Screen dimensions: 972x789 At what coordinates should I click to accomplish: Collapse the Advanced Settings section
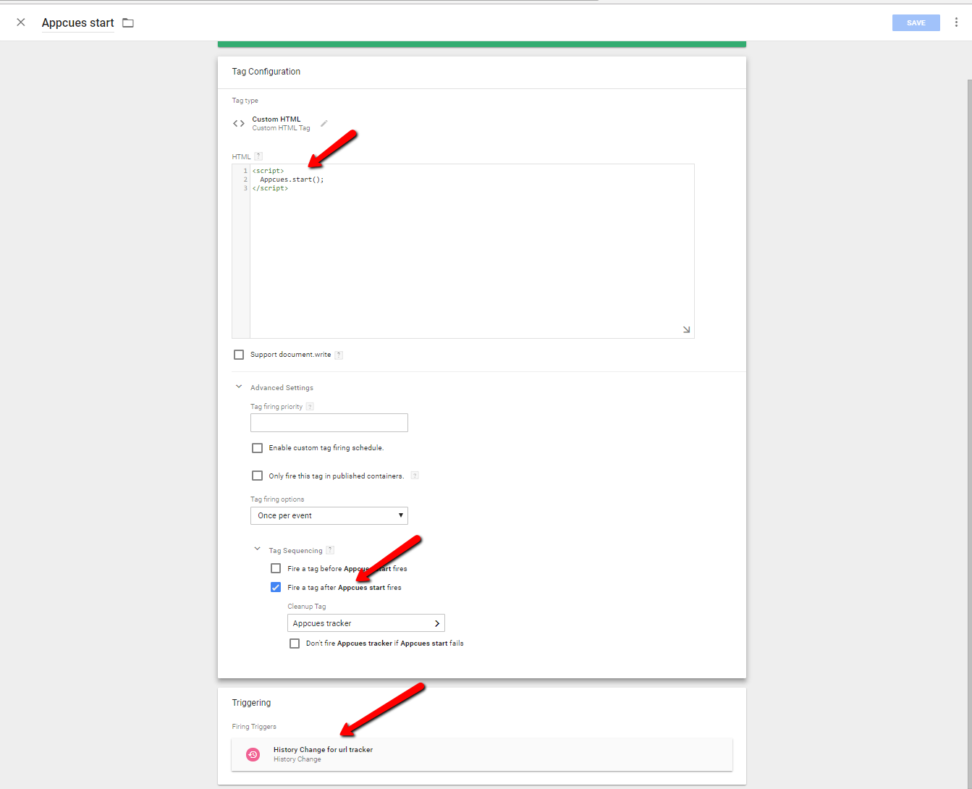239,387
